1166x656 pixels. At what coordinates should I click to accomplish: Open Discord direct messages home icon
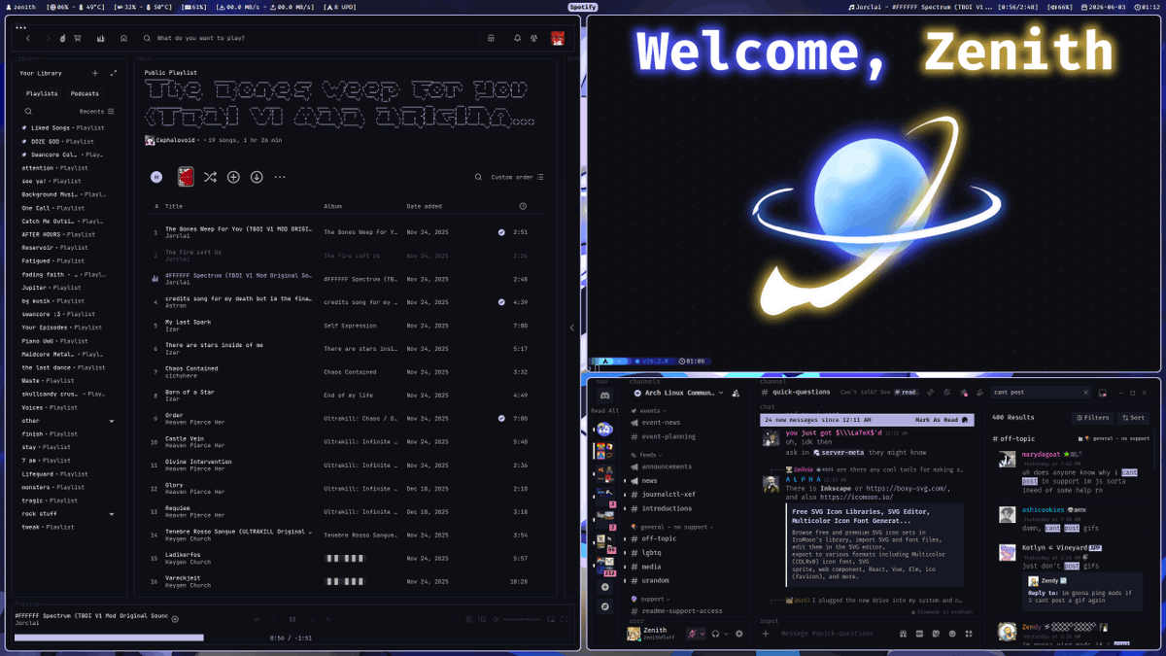point(604,396)
